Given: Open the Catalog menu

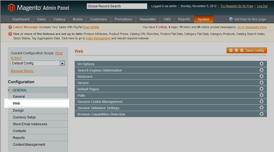Looking at the screenshot, I should [x=59, y=19].
